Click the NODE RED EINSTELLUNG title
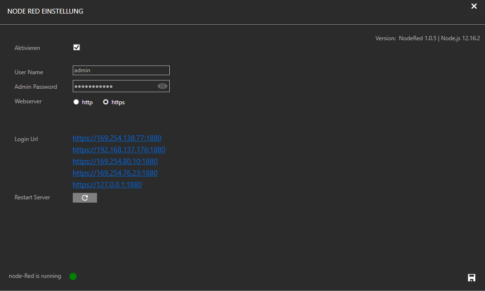485x291 pixels. coord(45,11)
